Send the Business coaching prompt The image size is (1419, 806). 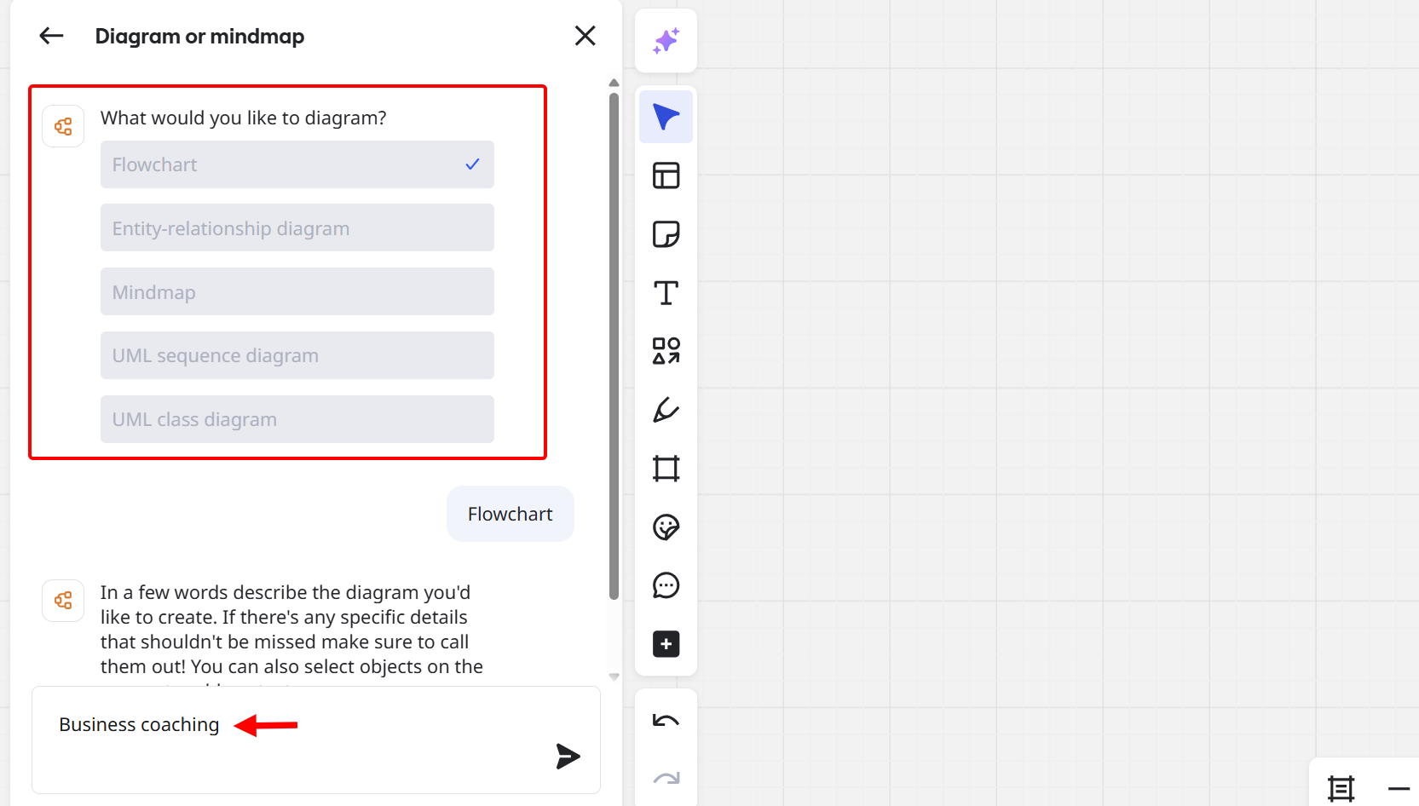pyautogui.click(x=568, y=756)
